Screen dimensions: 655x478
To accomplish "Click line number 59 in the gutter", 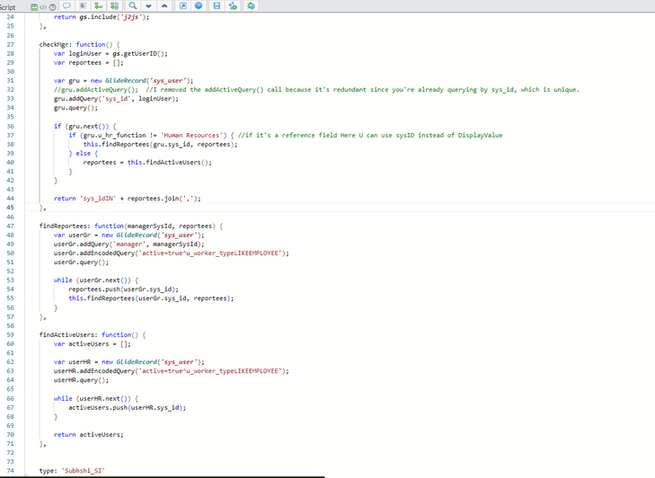I will (x=11, y=334).
